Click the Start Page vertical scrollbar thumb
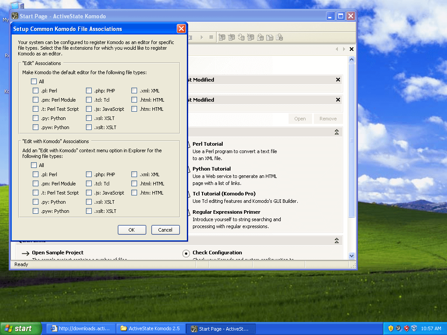This screenshot has height=335, width=447. 351,140
